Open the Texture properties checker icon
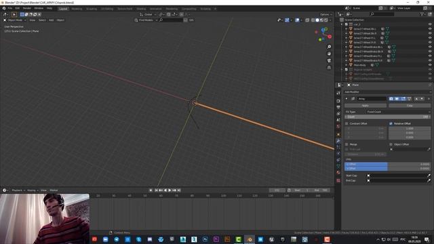434x244 pixels. 338,180
